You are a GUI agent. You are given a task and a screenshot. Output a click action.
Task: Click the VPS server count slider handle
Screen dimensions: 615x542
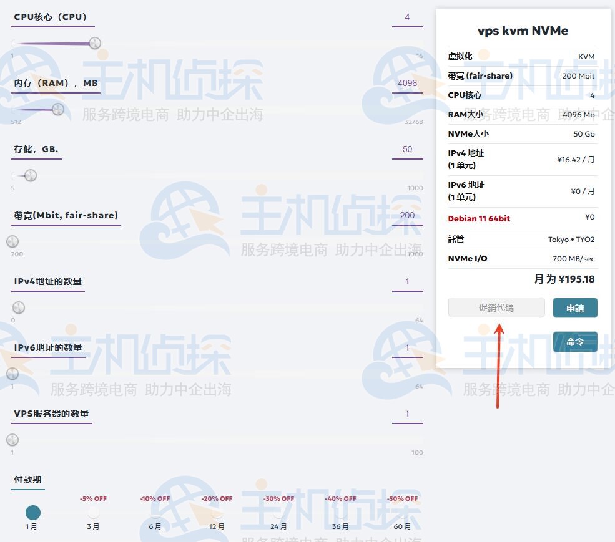12,440
